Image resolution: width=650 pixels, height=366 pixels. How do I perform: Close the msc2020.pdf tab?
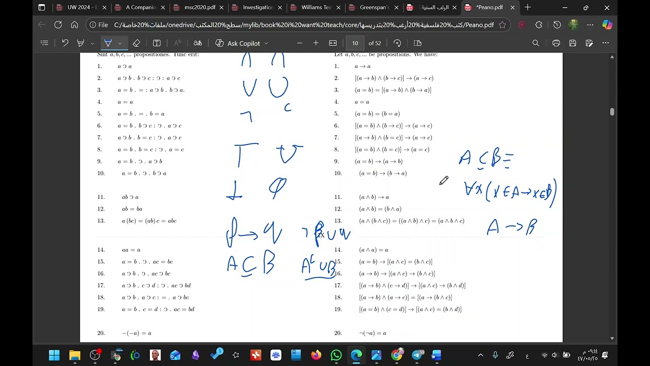coord(221,8)
